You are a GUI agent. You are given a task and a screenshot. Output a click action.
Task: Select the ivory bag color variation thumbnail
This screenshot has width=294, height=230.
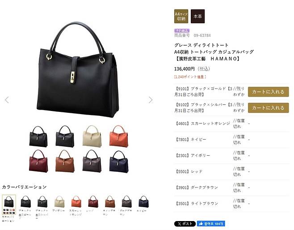[x=59, y=202]
